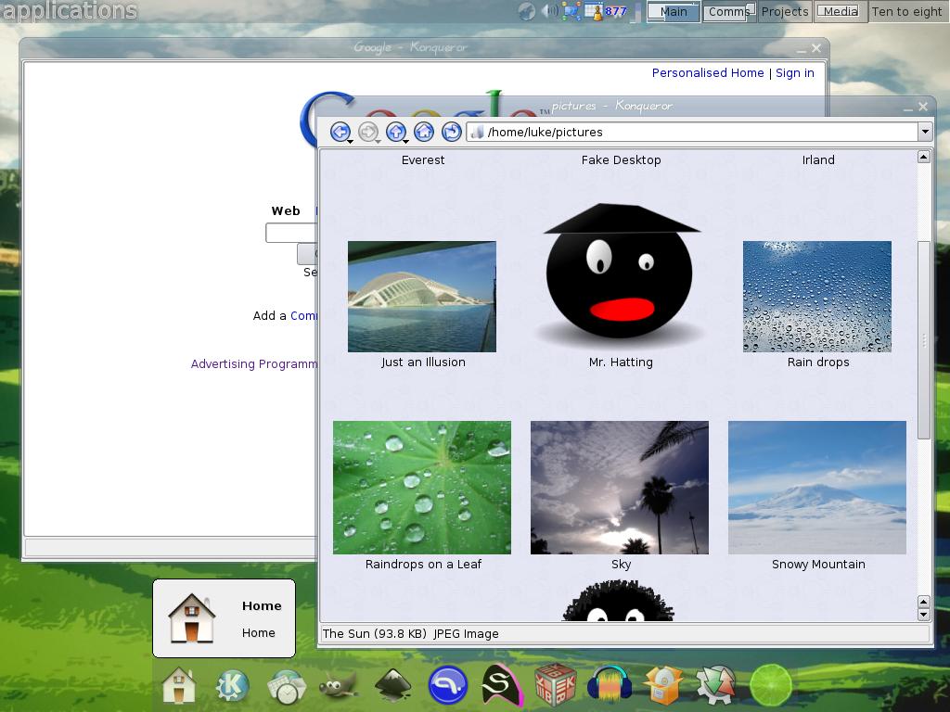
Task: Launch Audacity headphones icon in dock
Action: pos(609,685)
